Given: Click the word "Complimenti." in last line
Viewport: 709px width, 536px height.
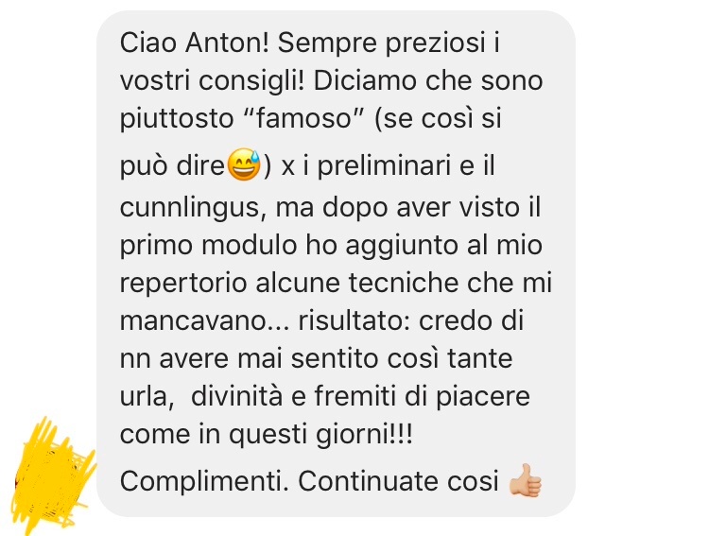Looking at the screenshot, I should (204, 481).
